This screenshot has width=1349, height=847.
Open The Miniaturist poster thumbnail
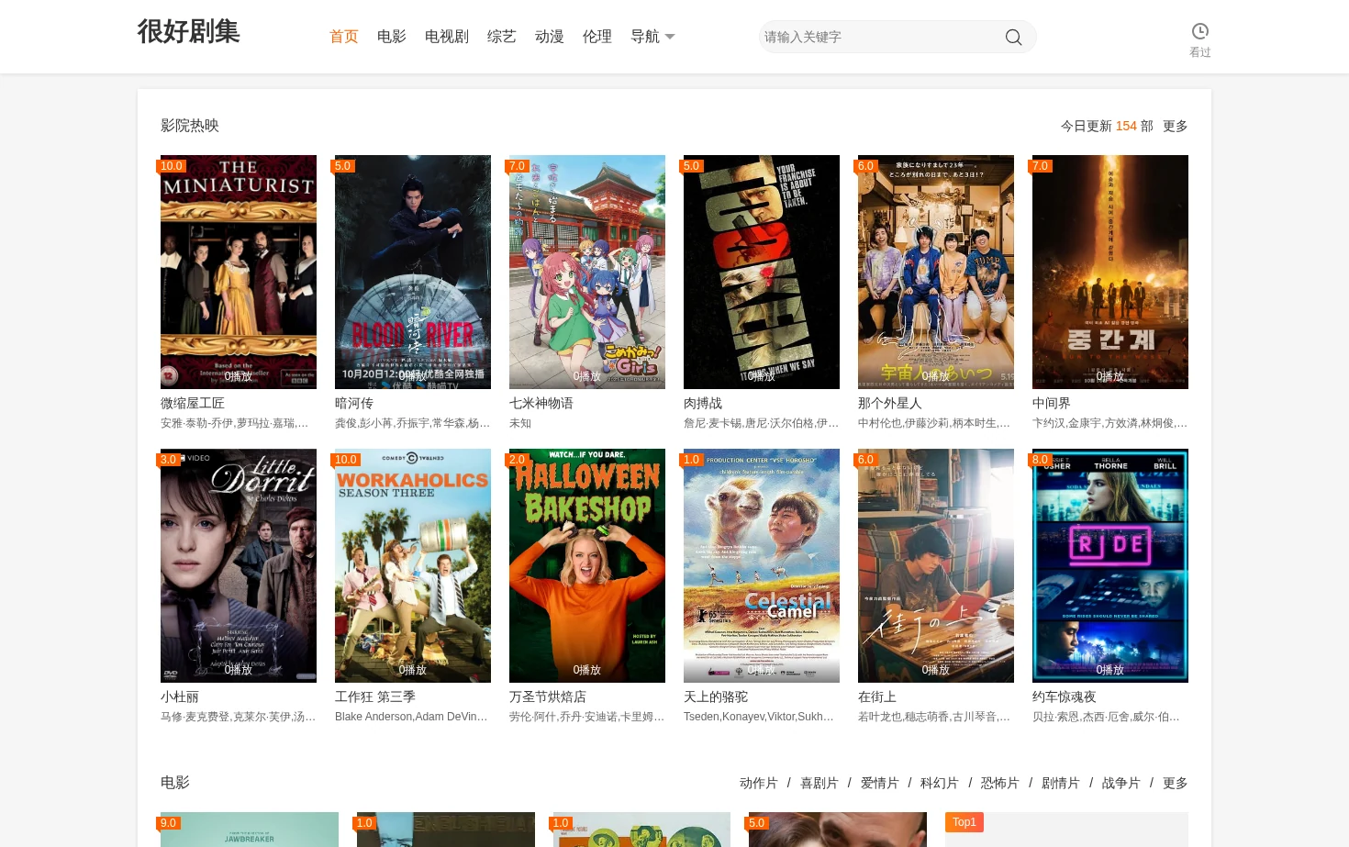239,272
